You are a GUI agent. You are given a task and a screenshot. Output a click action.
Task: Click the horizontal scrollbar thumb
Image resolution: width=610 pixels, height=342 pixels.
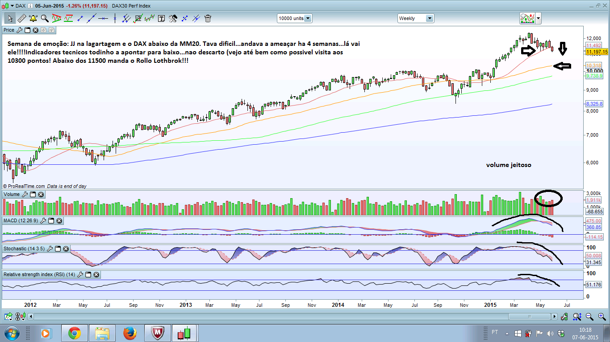pyautogui.click(x=530, y=317)
